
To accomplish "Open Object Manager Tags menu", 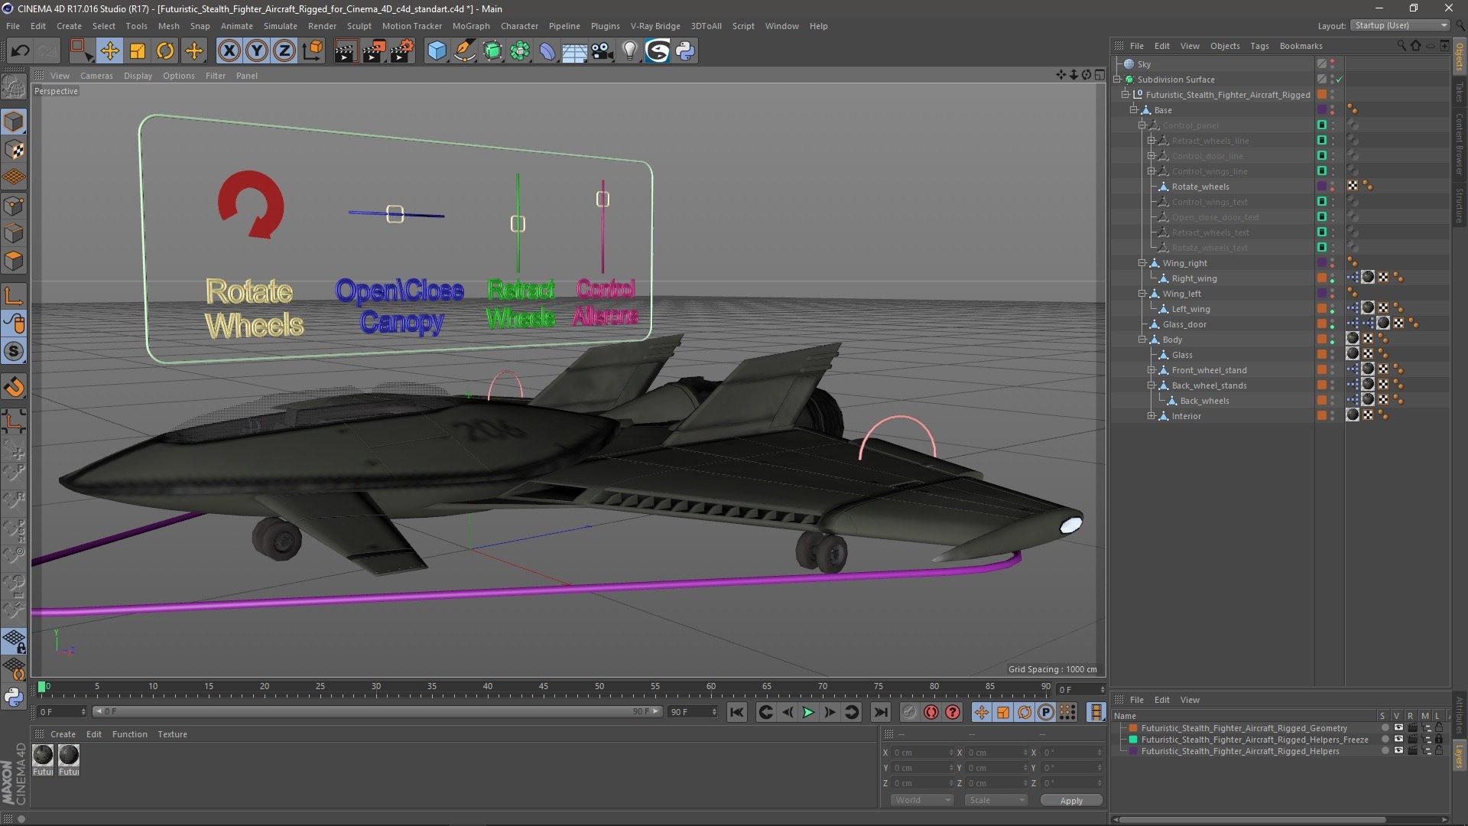I will click(x=1259, y=46).
